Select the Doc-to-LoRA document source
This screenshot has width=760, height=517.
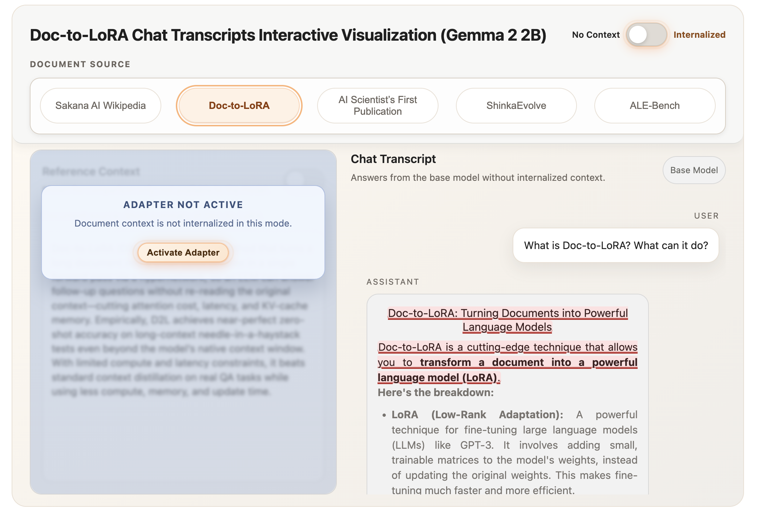pyautogui.click(x=239, y=105)
